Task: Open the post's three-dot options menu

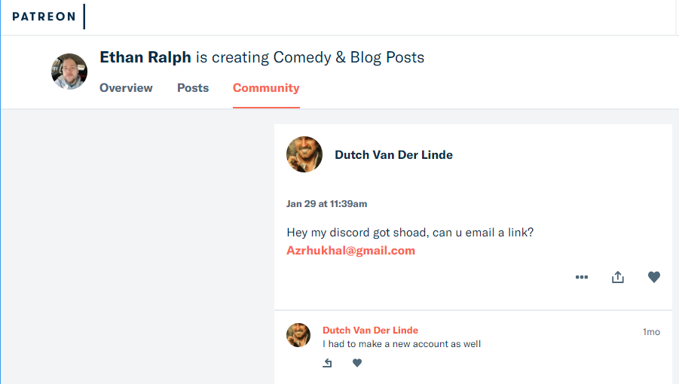Action: pos(582,277)
